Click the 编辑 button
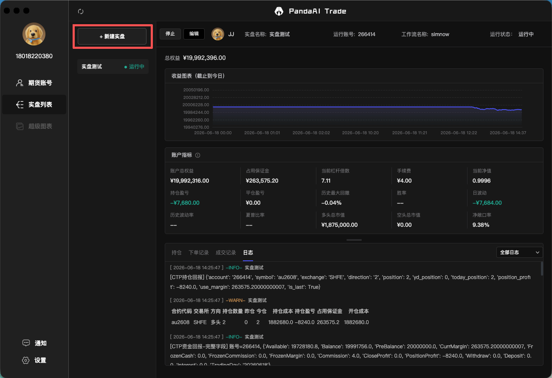 click(194, 34)
